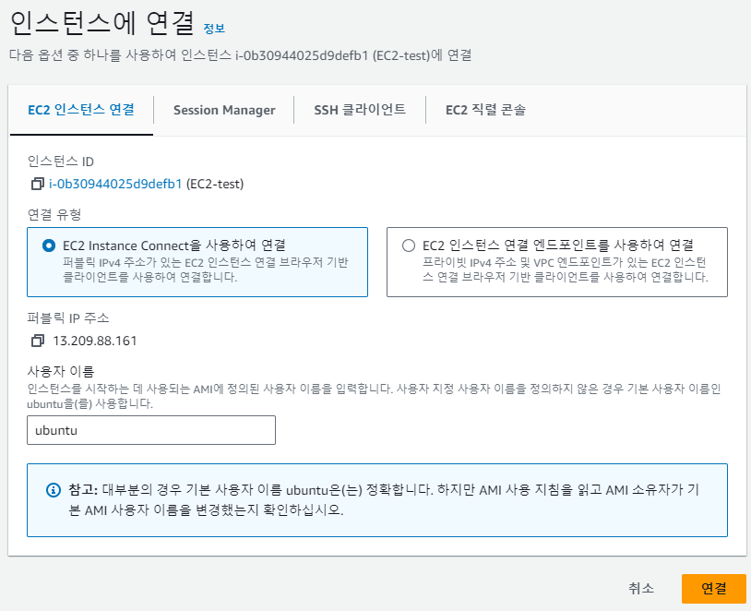The height and width of the screenshot is (611, 751).
Task: Click the public IP 13.209.88.161 text
Action: (x=95, y=341)
